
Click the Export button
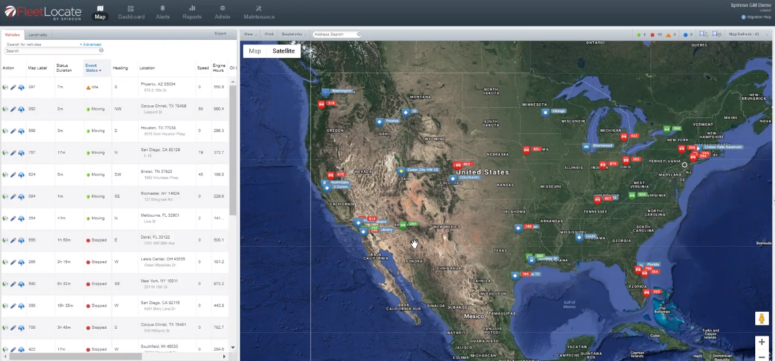(x=220, y=34)
